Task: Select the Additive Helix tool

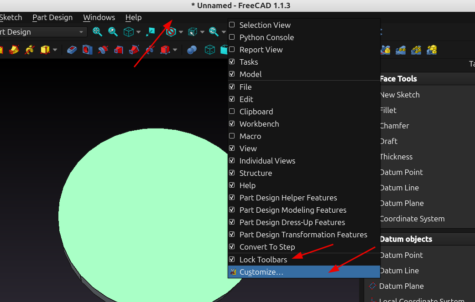Action: point(29,50)
